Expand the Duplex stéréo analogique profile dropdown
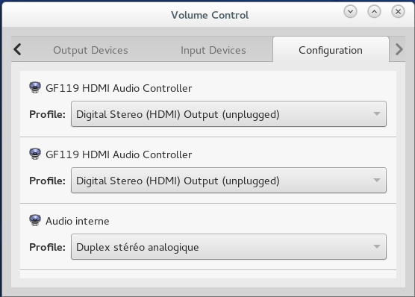The height and width of the screenshot is (297, 415). click(x=228, y=247)
